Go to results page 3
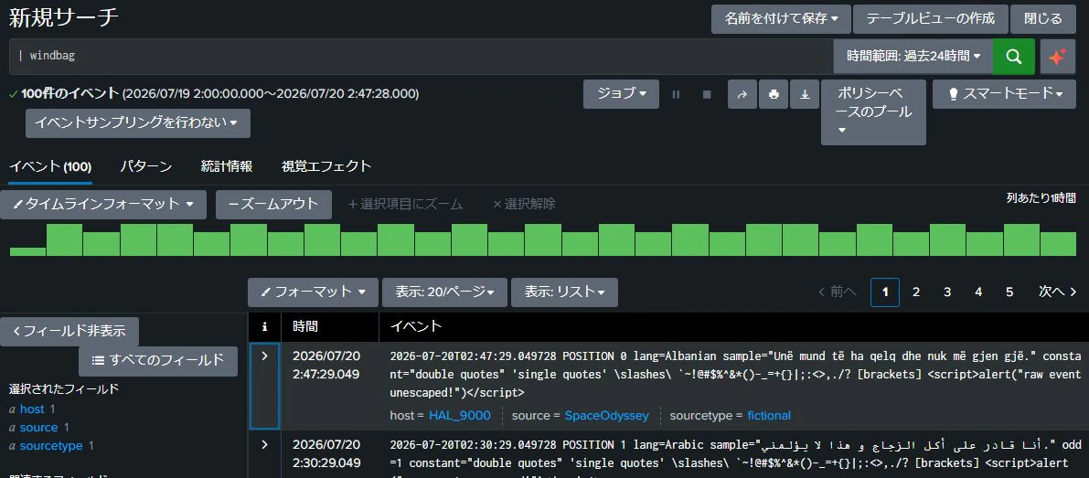 pos(947,292)
